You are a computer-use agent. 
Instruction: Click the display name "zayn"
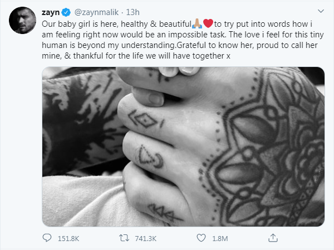(52, 11)
